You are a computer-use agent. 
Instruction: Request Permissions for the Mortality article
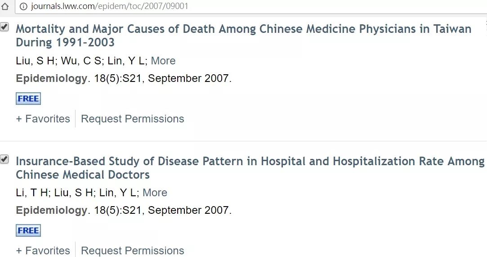tap(133, 119)
